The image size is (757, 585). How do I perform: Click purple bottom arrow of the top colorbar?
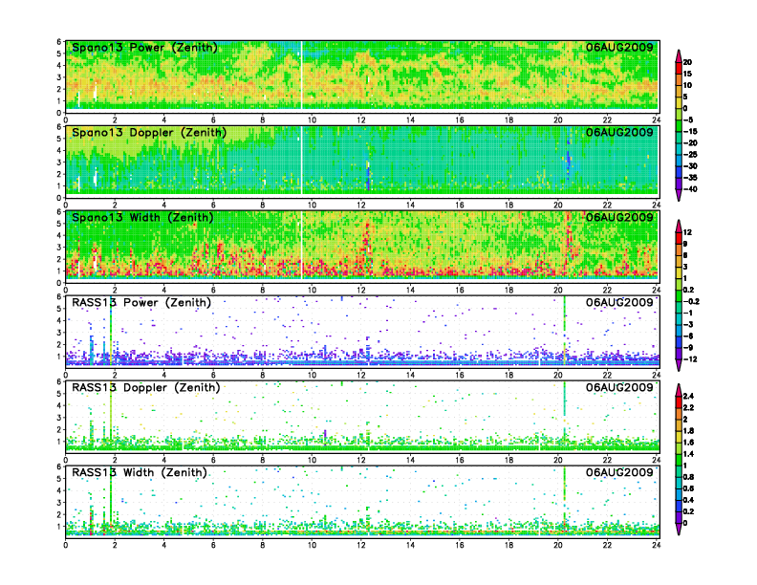(x=679, y=196)
